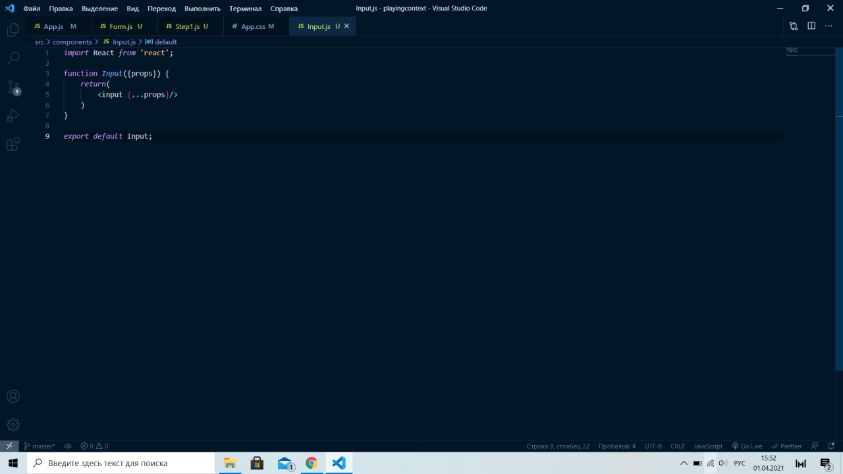Open the Выделение menu
Screen dimensions: 843x474
(x=99, y=9)
